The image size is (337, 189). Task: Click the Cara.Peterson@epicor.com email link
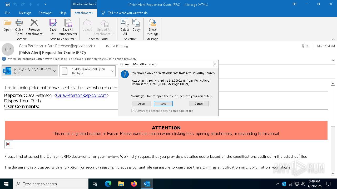pos(81,95)
